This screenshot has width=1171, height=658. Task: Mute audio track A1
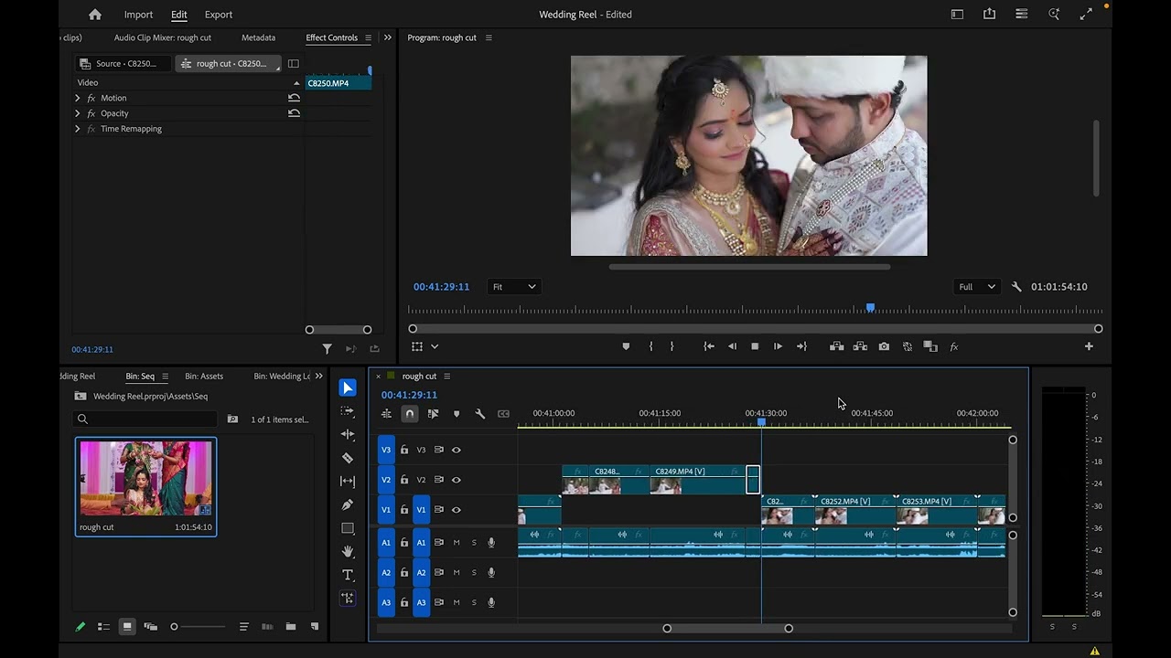point(457,543)
